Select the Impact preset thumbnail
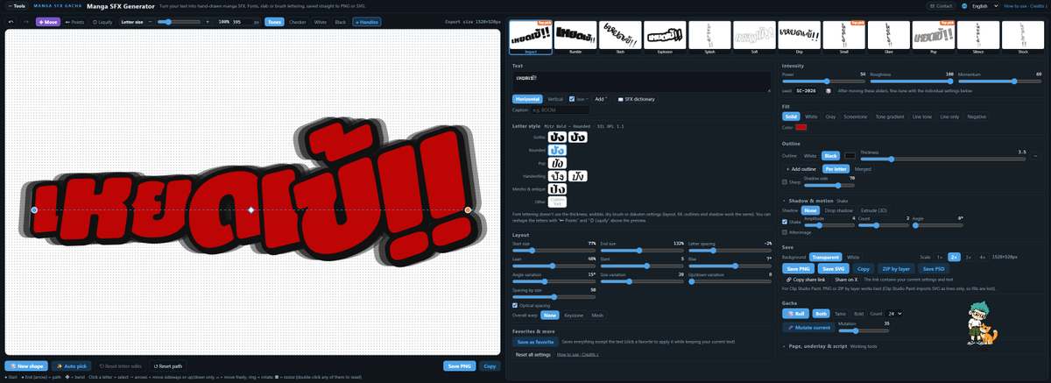The width and height of the screenshot is (1051, 383). coord(531,38)
